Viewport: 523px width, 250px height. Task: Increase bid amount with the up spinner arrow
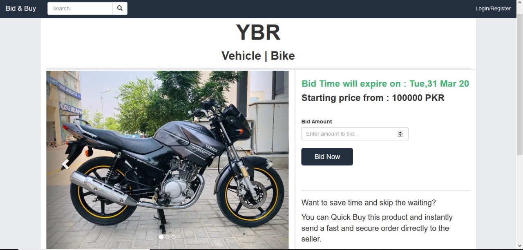400,132
